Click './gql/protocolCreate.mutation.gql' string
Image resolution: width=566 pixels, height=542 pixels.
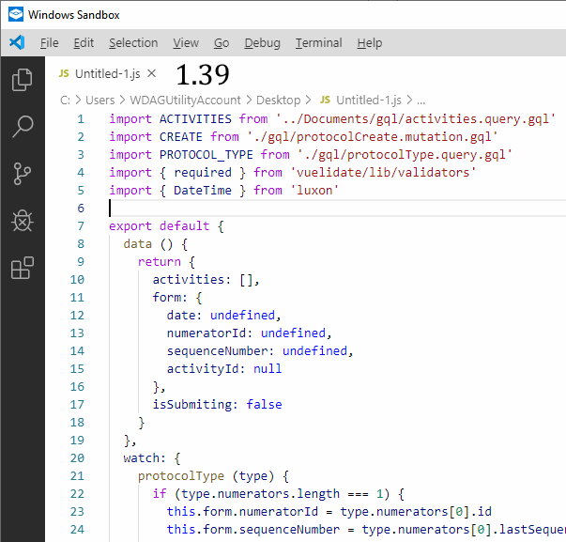pyautogui.click(x=372, y=137)
